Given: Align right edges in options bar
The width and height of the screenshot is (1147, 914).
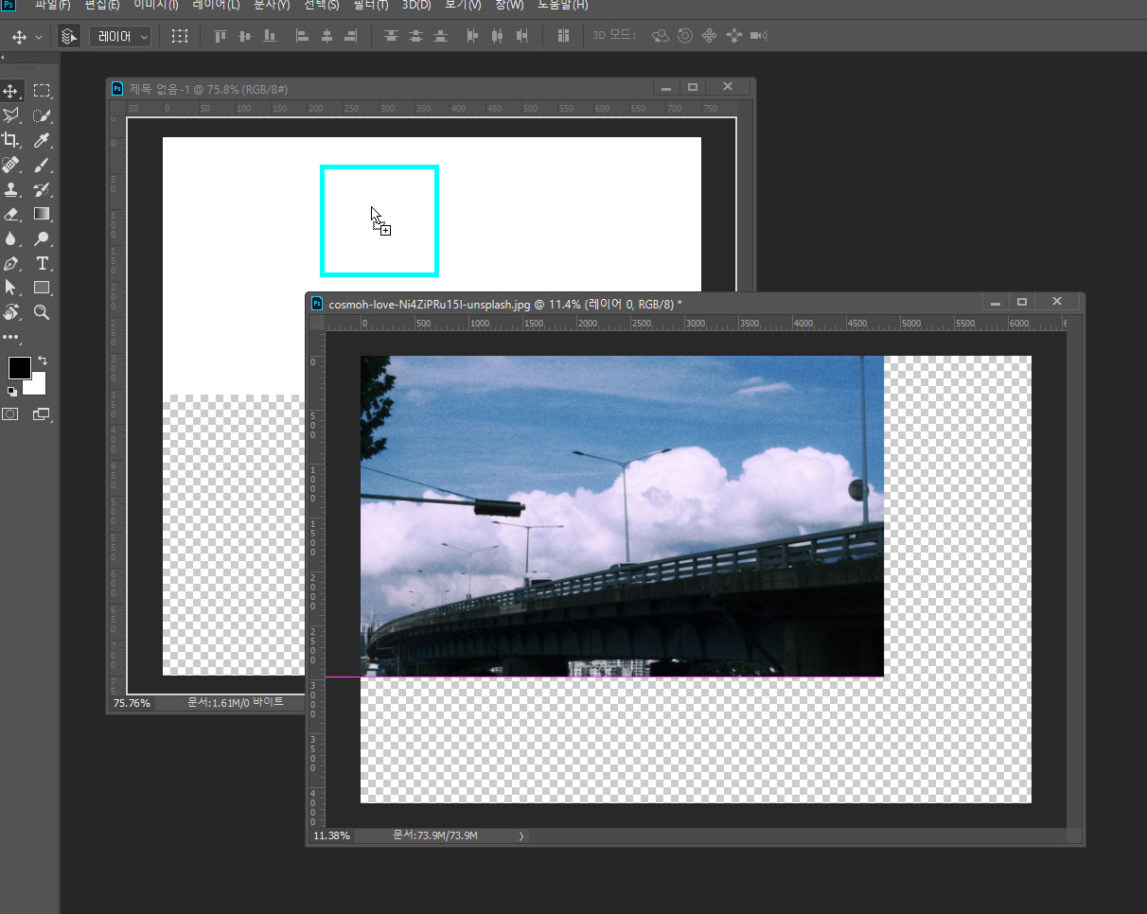Looking at the screenshot, I should coord(352,36).
